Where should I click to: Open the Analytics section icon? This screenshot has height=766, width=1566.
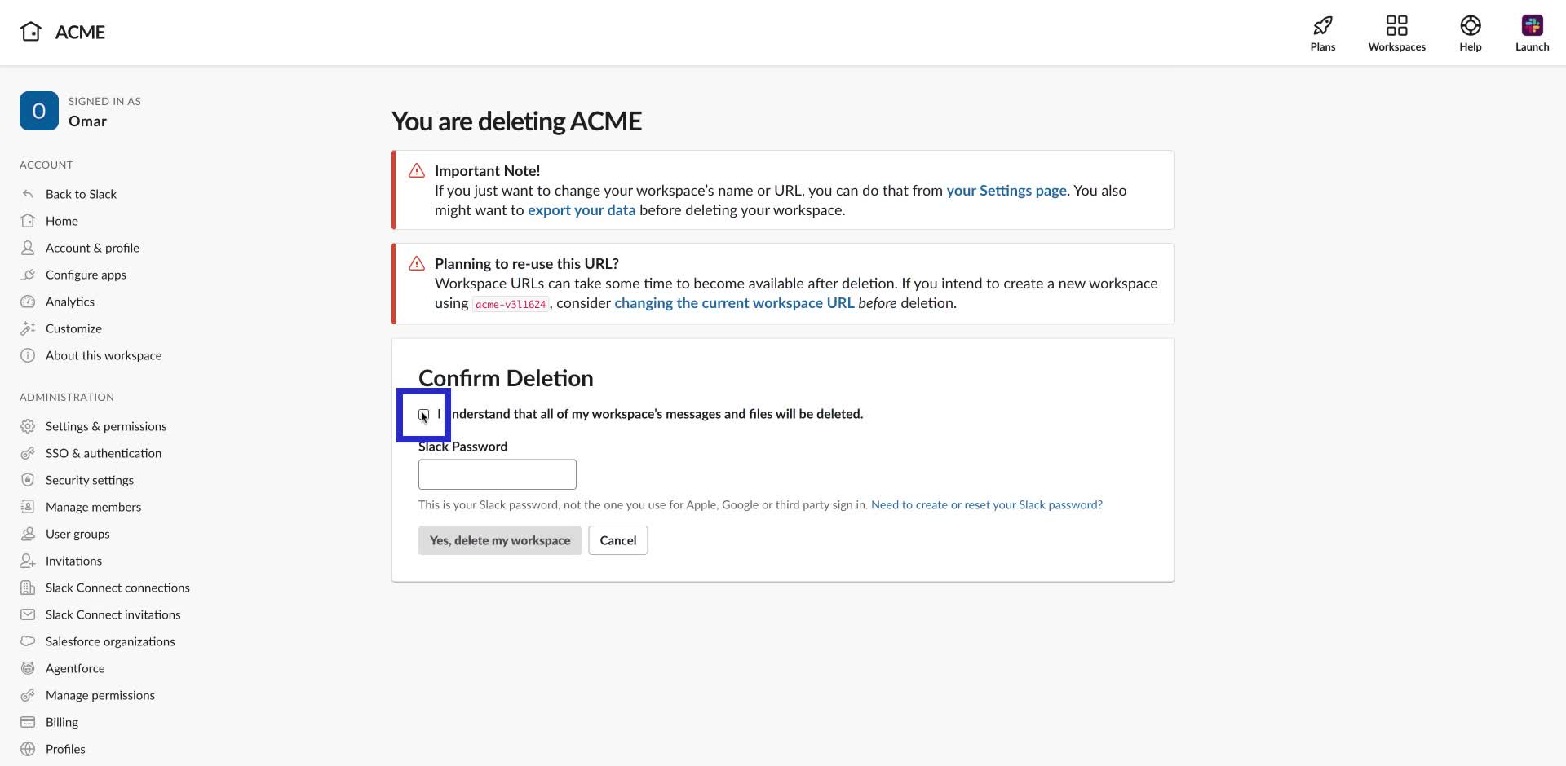click(27, 302)
